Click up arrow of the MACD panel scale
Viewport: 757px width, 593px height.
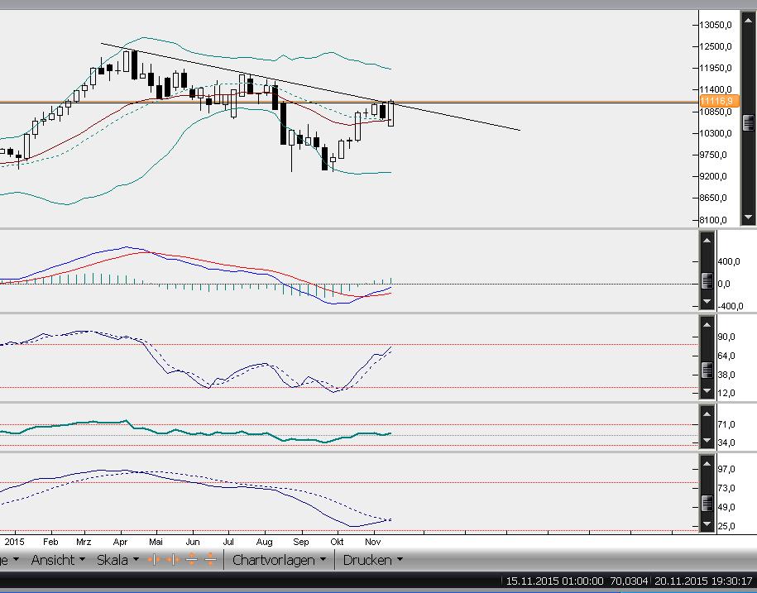click(x=707, y=240)
